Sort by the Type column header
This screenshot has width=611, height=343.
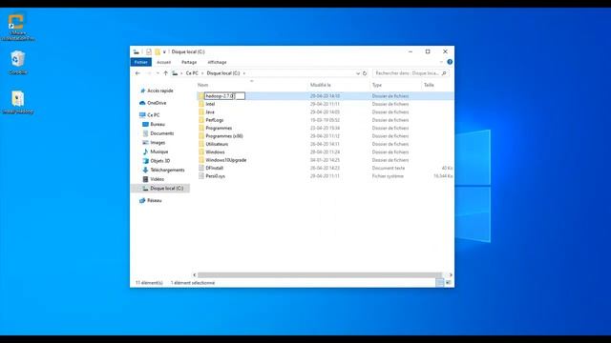point(377,85)
